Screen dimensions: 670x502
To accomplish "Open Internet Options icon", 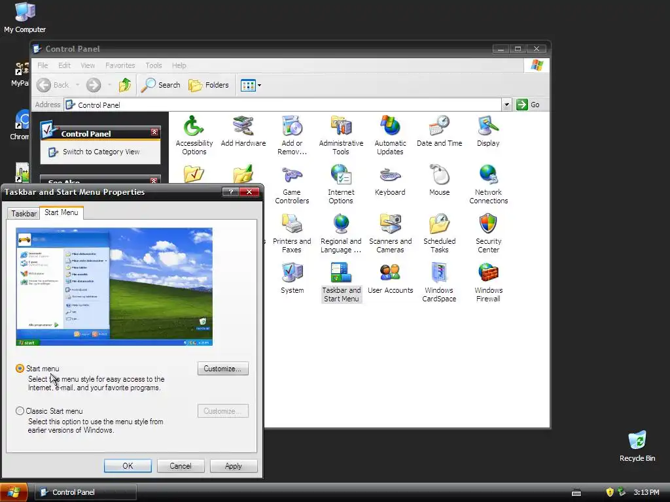I will pyautogui.click(x=341, y=184).
